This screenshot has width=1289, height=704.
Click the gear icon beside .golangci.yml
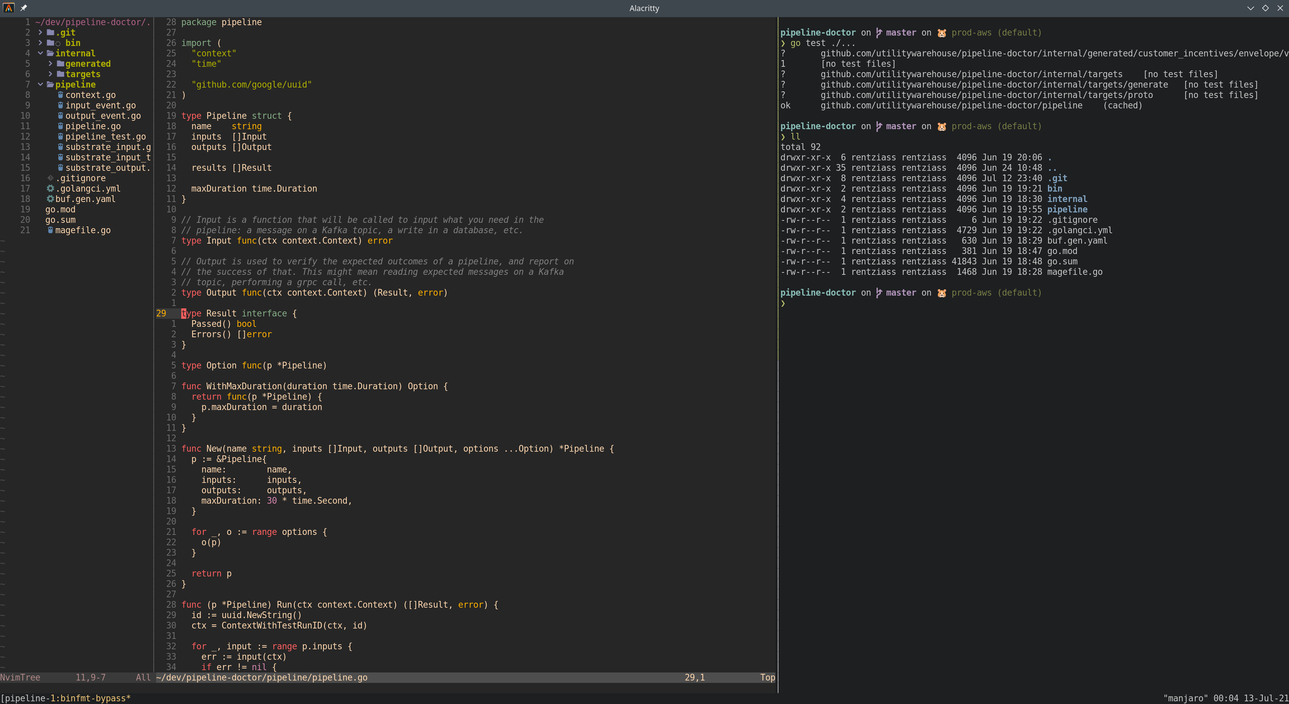tap(51, 189)
